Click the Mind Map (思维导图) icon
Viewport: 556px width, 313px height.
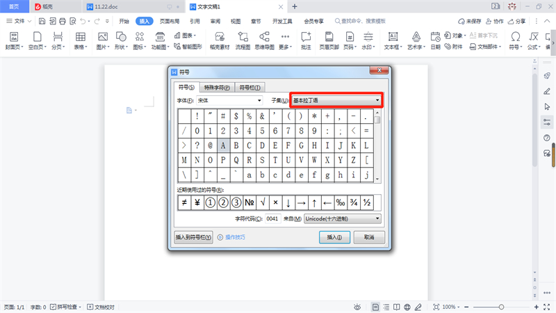264,40
